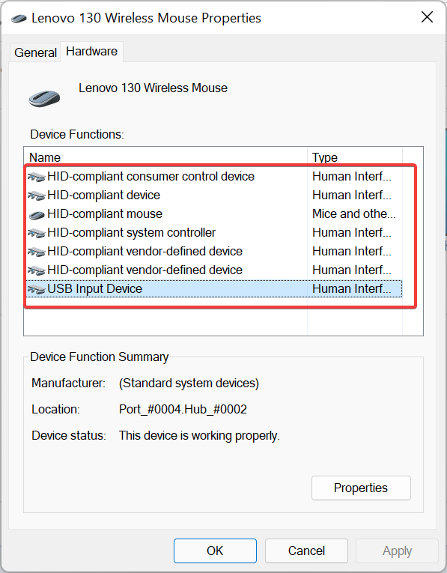Screen dimensions: 447x573
Task: Cancel the mouse properties dialog
Action: click(x=306, y=551)
